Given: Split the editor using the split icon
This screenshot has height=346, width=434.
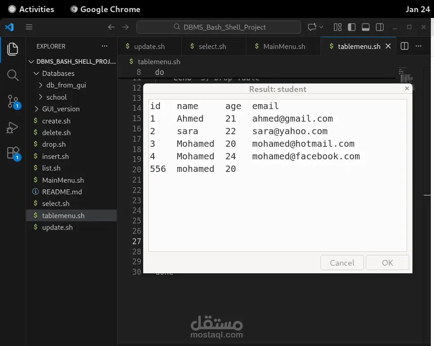Looking at the screenshot, I should coord(404,46).
